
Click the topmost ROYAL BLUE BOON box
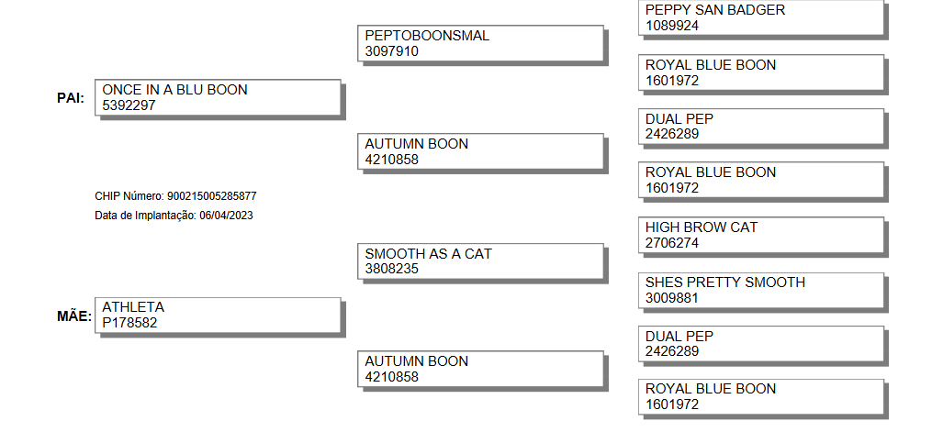(x=761, y=72)
